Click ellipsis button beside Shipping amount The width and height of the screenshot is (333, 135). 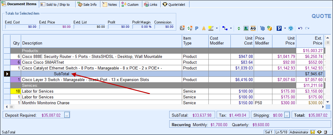[x=287, y=115]
